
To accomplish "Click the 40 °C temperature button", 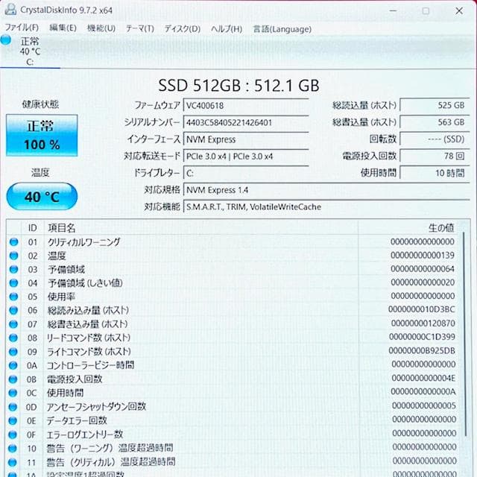I will [42, 197].
